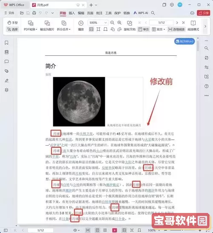Expand the ribbon overflow chevron
Screen dimensions: 213x233
click(205, 26)
